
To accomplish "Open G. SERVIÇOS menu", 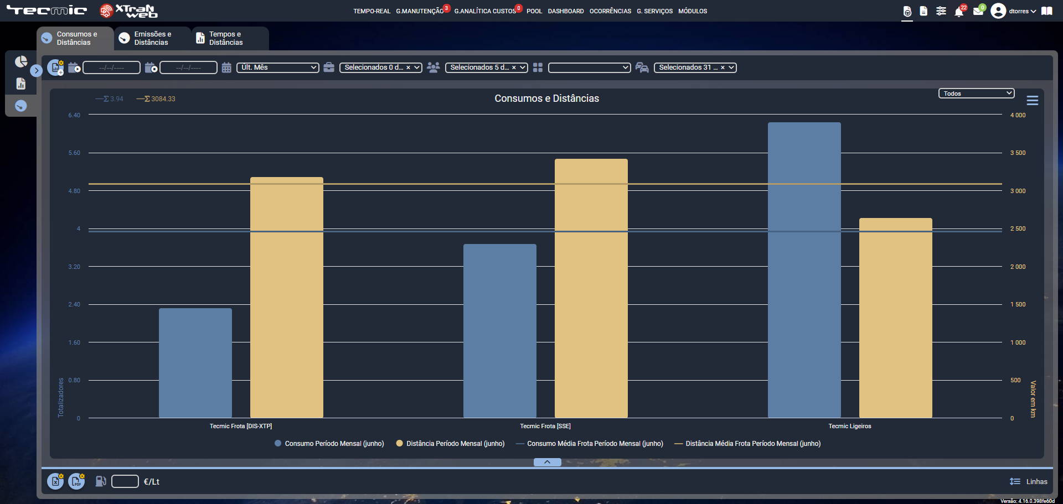I will (654, 11).
